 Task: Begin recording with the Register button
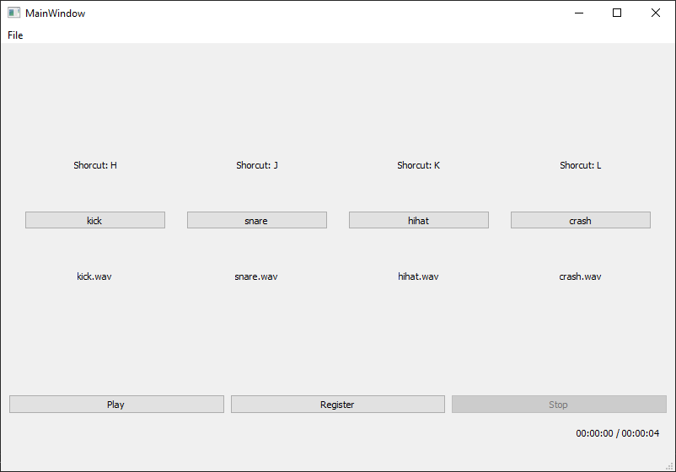[x=337, y=405]
